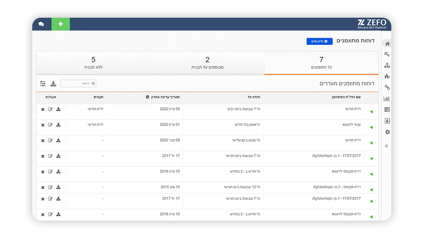Image resolution: width=424 pixels, height=239 pixels.
Task: Click the 01 מרץ 2020 date cell
Action: pyautogui.click(x=170, y=125)
